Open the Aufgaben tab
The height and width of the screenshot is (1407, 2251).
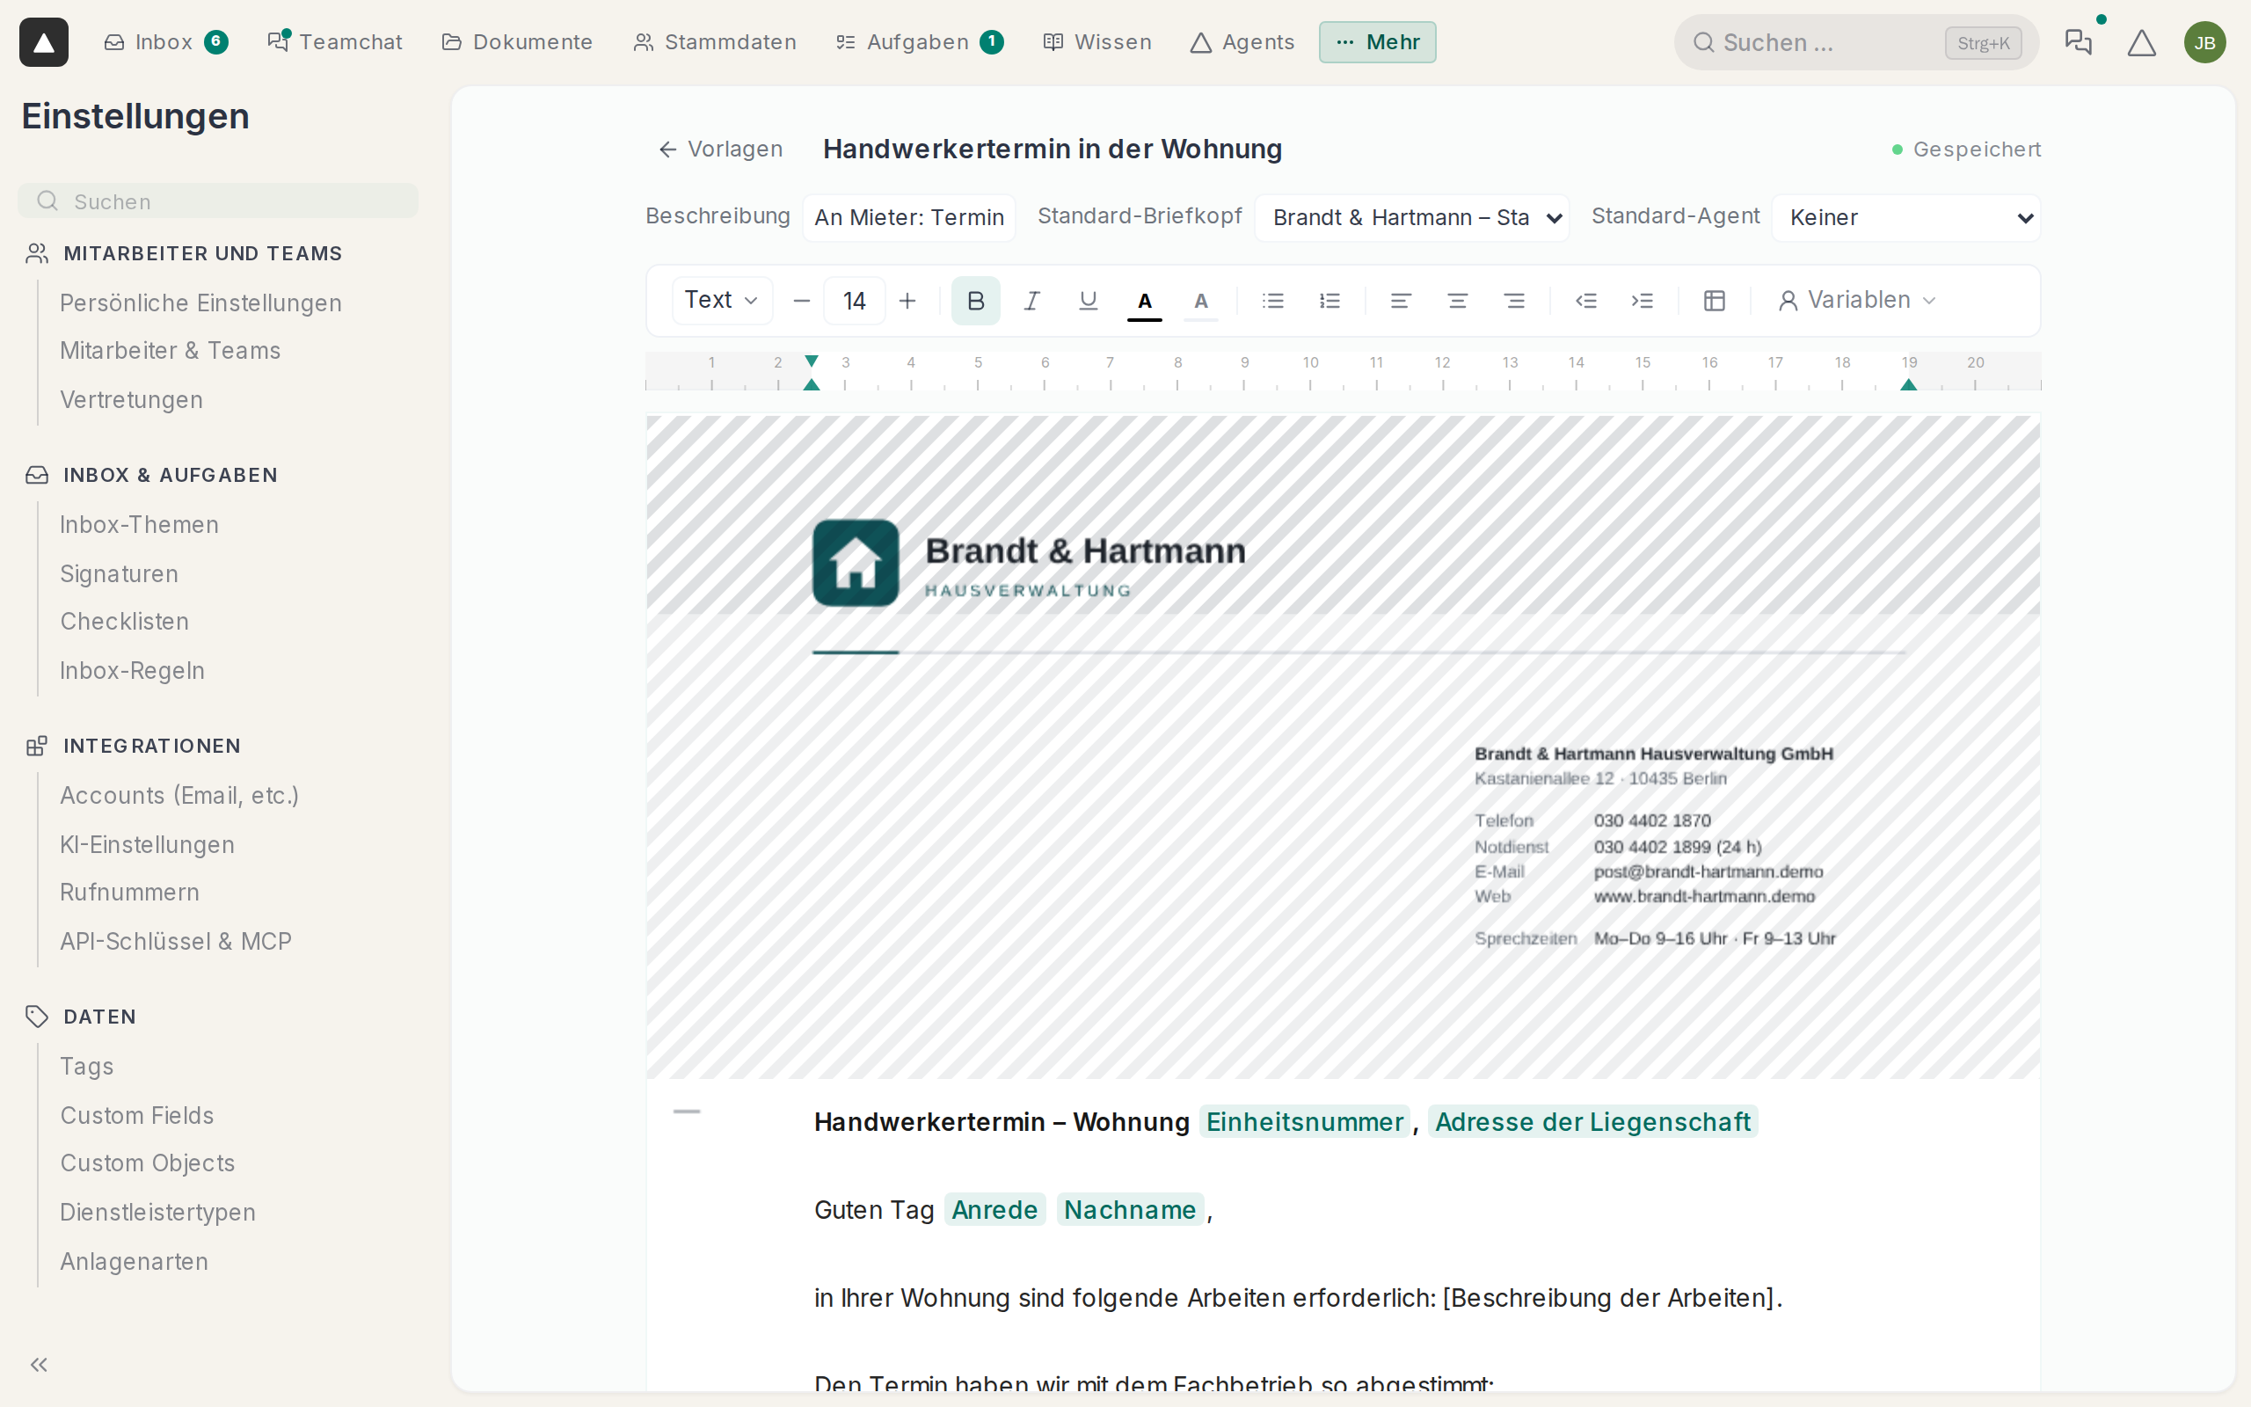pyautogui.click(x=919, y=42)
